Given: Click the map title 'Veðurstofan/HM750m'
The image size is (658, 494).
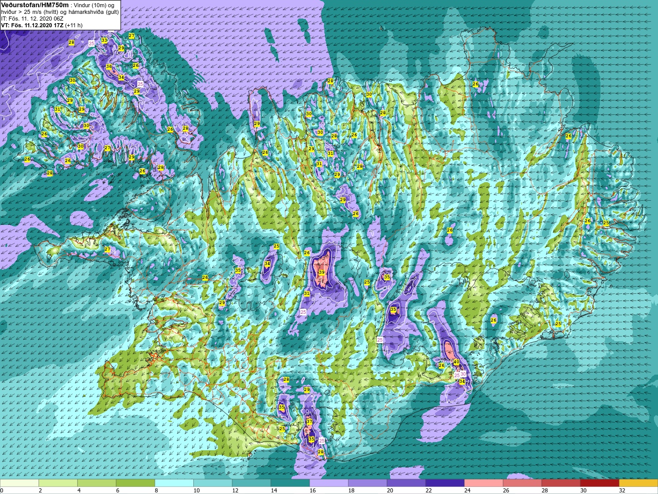Looking at the screenshot, I should coord(35,5).
